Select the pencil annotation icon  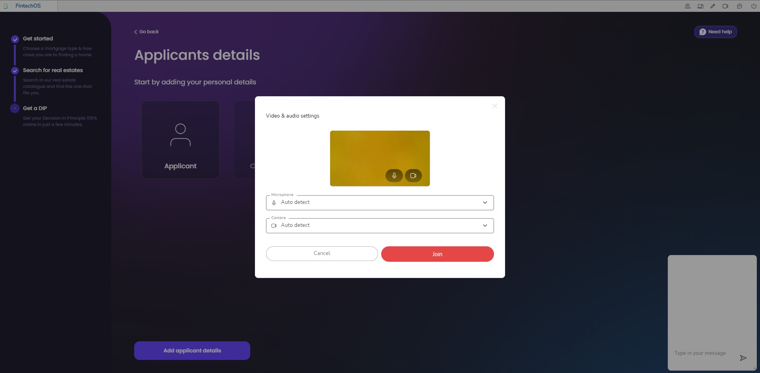tap(712, 6)
